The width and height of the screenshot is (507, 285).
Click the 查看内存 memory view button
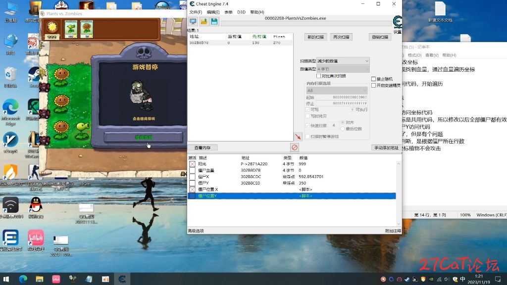[203, 147]
